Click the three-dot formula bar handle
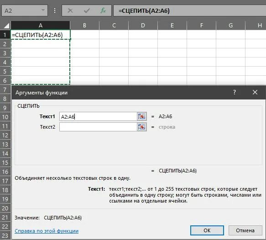The width and height of the screenshot is (266, 240). [x=55, y=10]
